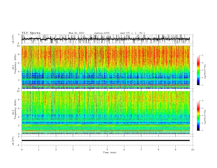Click ch.2 colorbar 'log(PSD)(V²/Hz)' label
Screen dimensions: 217x168
click(x=205, y=117)
